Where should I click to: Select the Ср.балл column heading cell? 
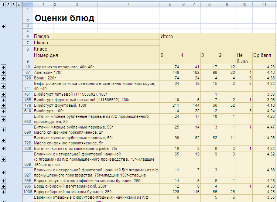264,58
